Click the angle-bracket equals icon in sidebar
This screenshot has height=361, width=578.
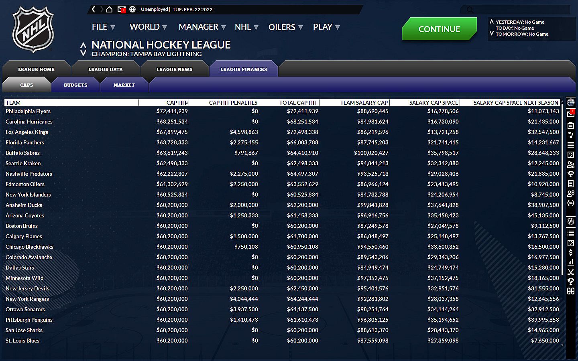coord(570,203)
